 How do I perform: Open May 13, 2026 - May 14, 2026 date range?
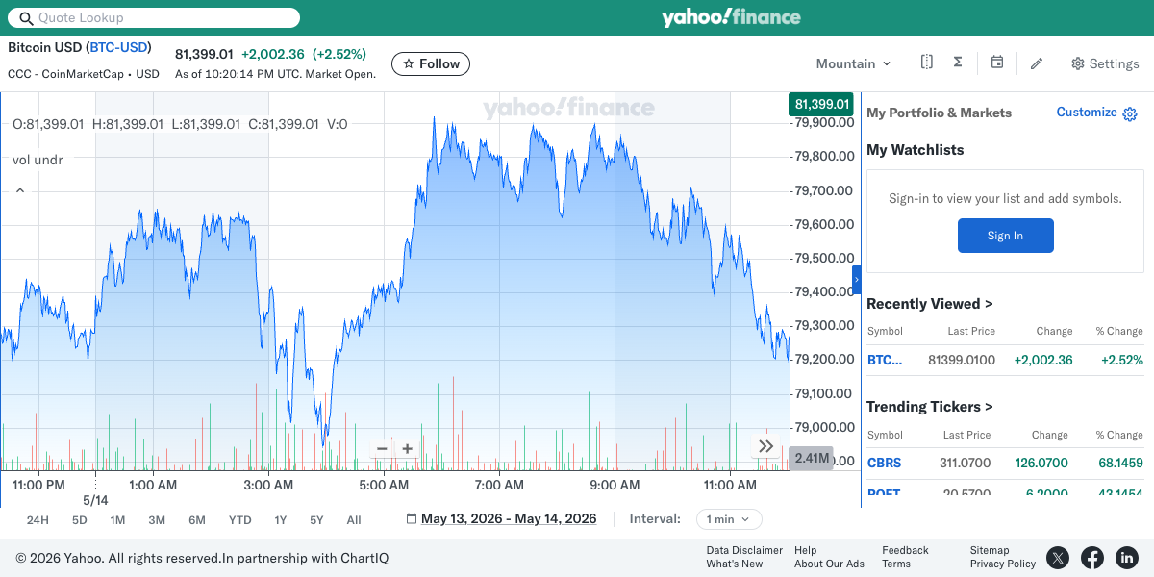click(x=509, y=519)
